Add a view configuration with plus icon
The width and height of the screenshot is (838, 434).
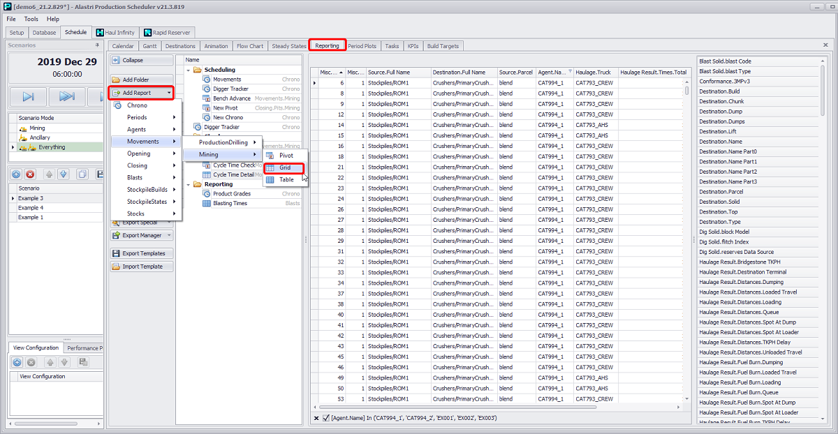(x=17, y=362)
